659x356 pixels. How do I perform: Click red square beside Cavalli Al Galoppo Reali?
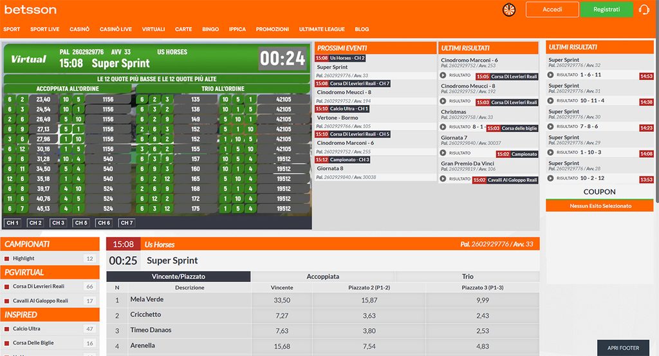click(6, 301)
